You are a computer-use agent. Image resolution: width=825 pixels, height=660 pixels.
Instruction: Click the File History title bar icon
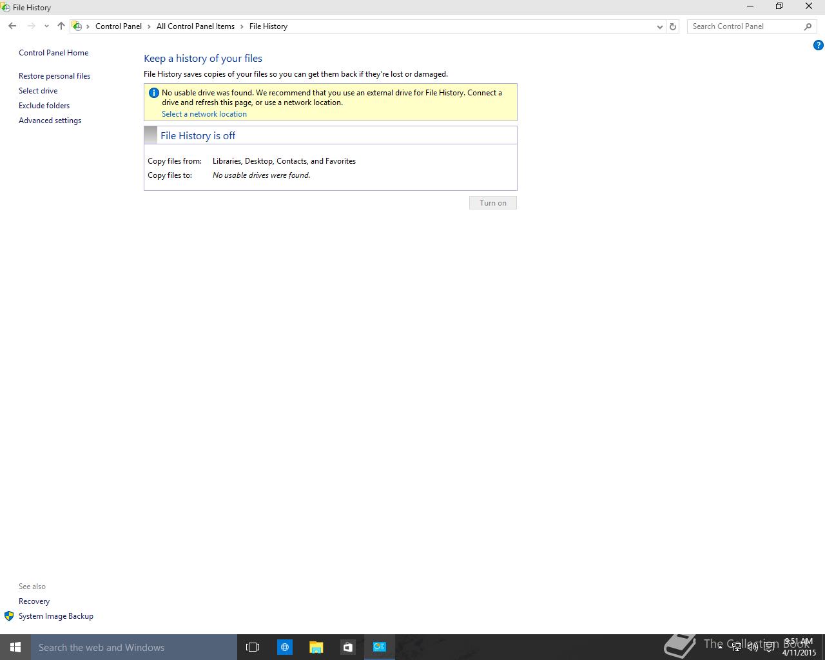point(5,7)
